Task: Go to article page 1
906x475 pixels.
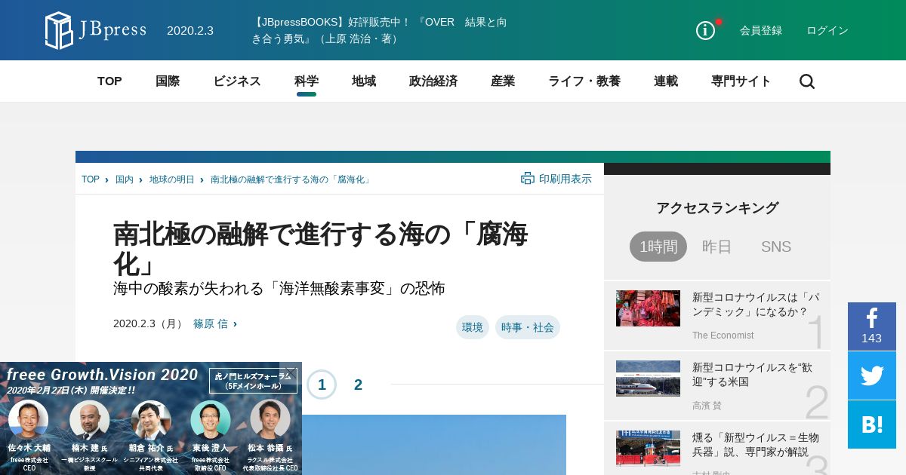Action: tap(322, 385)
